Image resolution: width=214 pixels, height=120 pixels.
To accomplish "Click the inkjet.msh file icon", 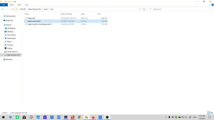I will click(26, 18).
